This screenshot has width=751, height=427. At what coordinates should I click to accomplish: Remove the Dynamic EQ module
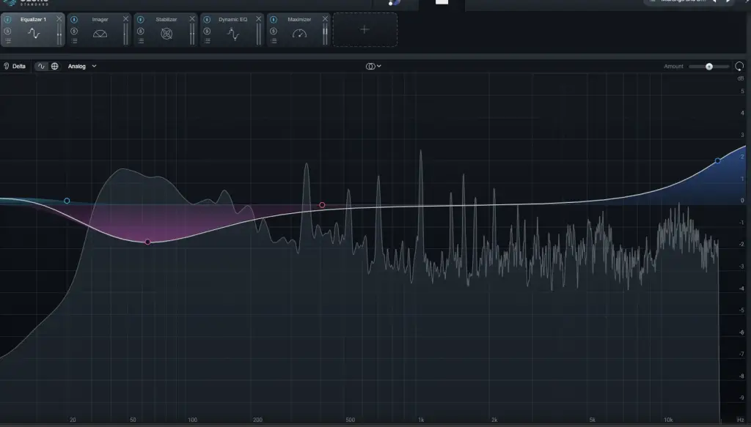tap(259, 18)
